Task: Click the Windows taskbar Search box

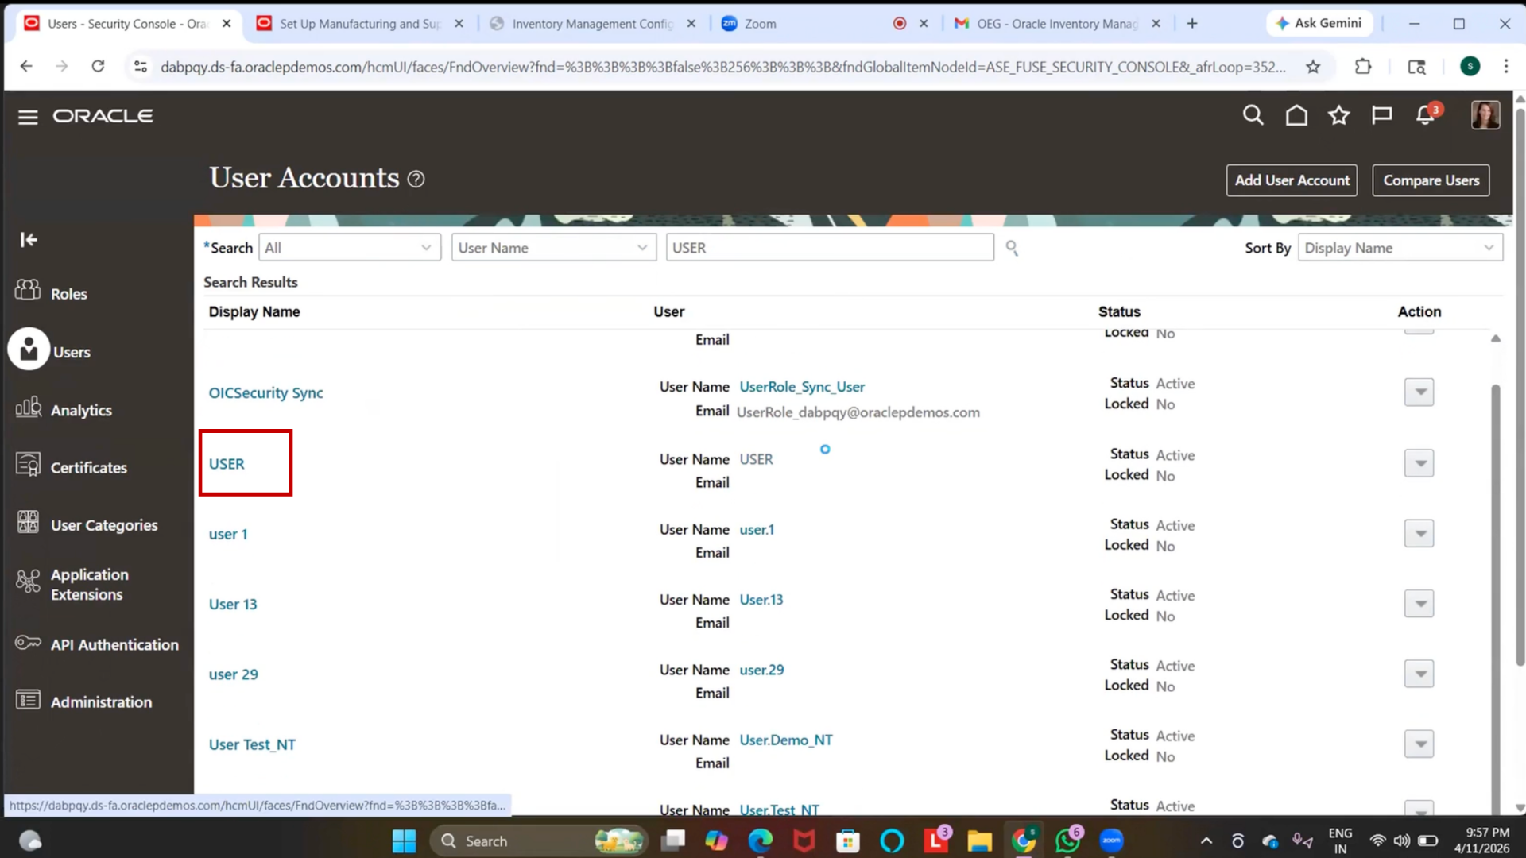Action: click(537, 841)
